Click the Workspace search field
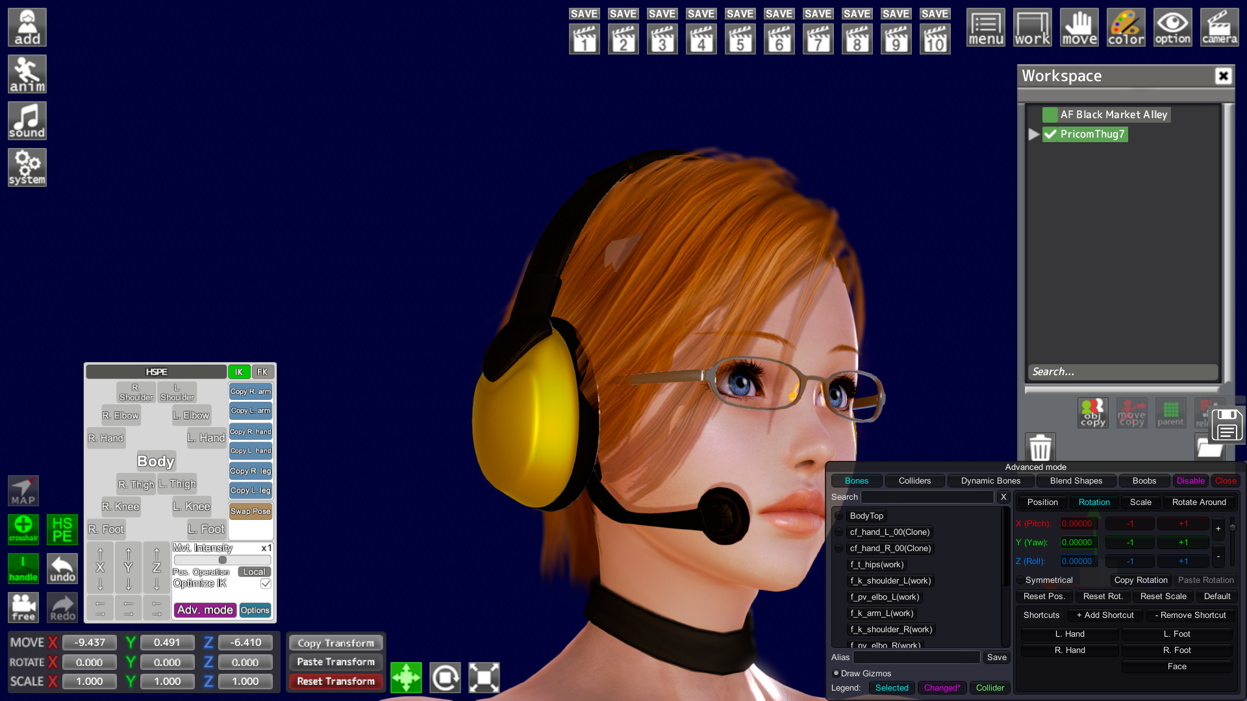 1122,371
